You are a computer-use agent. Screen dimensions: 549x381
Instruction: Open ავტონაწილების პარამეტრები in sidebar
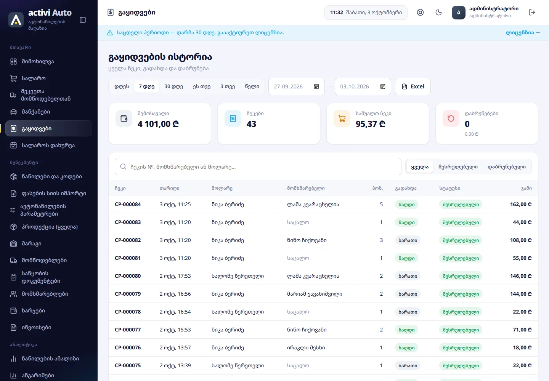pos(49,210)
